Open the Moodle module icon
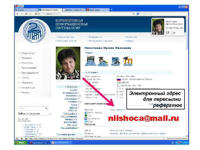200x150 pixels. [128, 61]
